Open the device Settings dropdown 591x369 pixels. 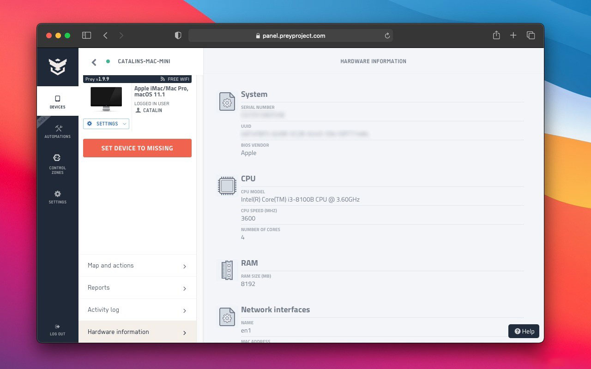tap(106, 124)
